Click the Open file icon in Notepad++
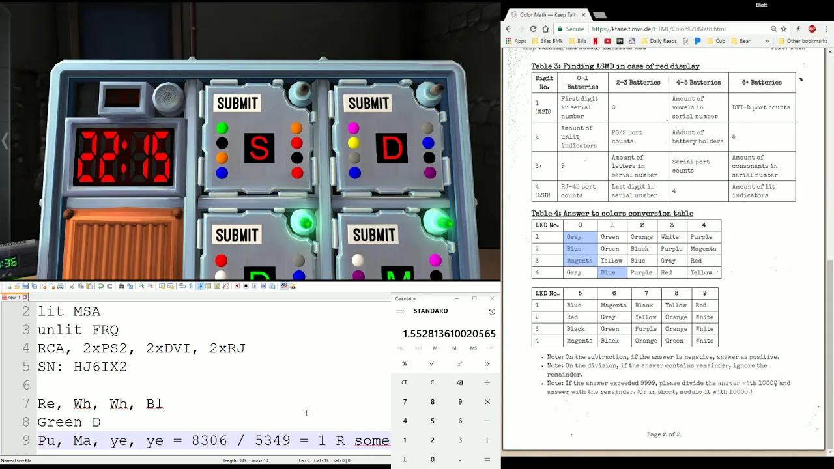Viewport: 834px width, 469px height. 16,286
